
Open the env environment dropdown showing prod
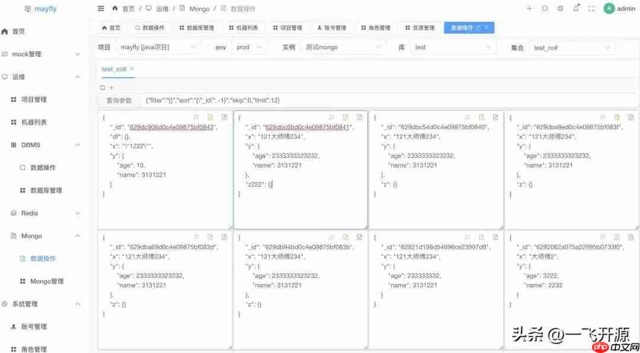[x=249, y=47]
